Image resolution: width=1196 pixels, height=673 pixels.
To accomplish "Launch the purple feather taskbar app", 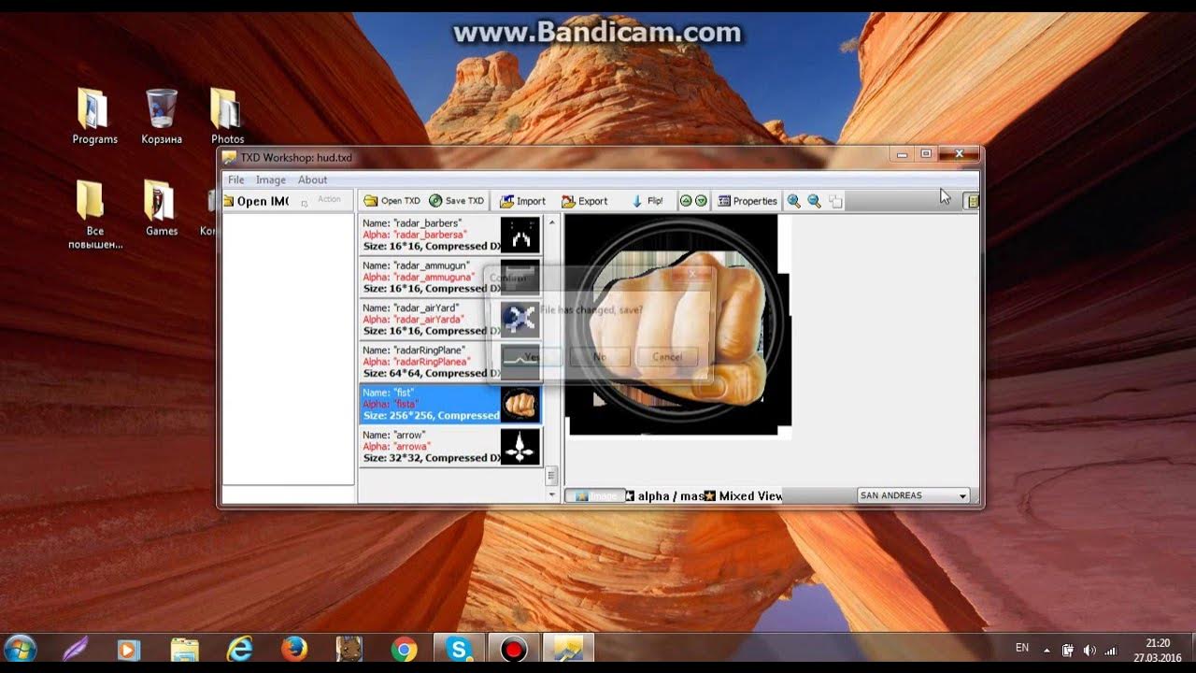I will tap(74, 649).
